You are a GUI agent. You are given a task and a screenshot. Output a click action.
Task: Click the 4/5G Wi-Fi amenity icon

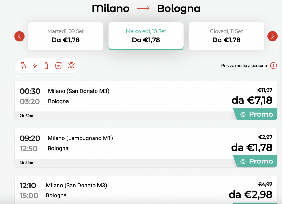[x=71, y=66]
